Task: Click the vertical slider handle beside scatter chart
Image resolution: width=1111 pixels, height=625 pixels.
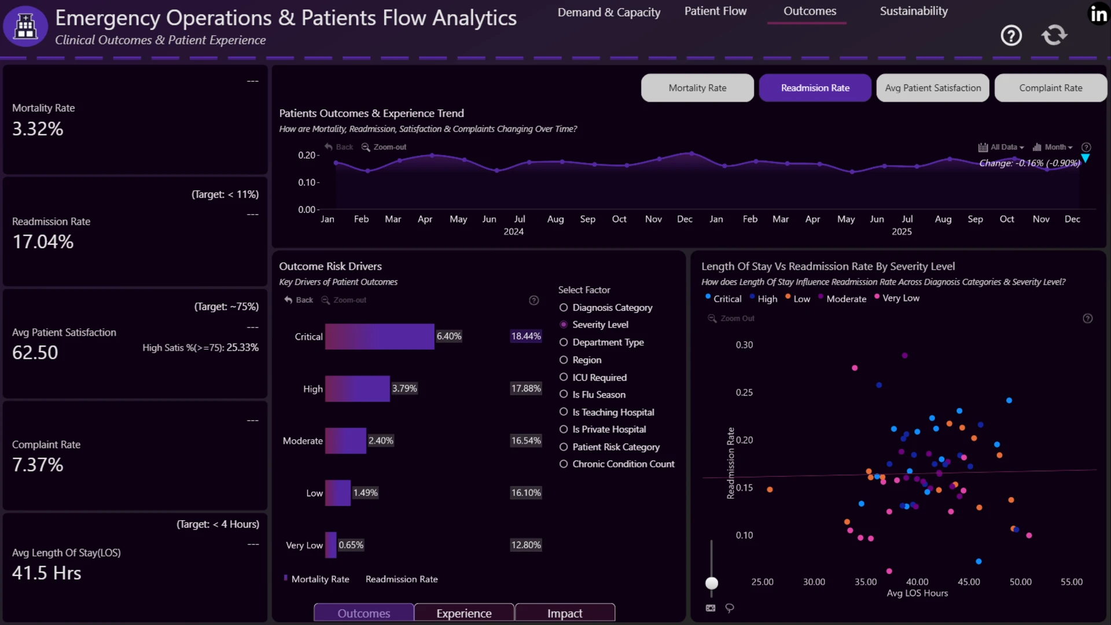Action: tap(712, 583)
